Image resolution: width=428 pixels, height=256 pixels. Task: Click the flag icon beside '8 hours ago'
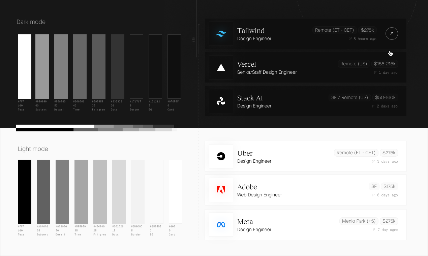pos(350,39)
